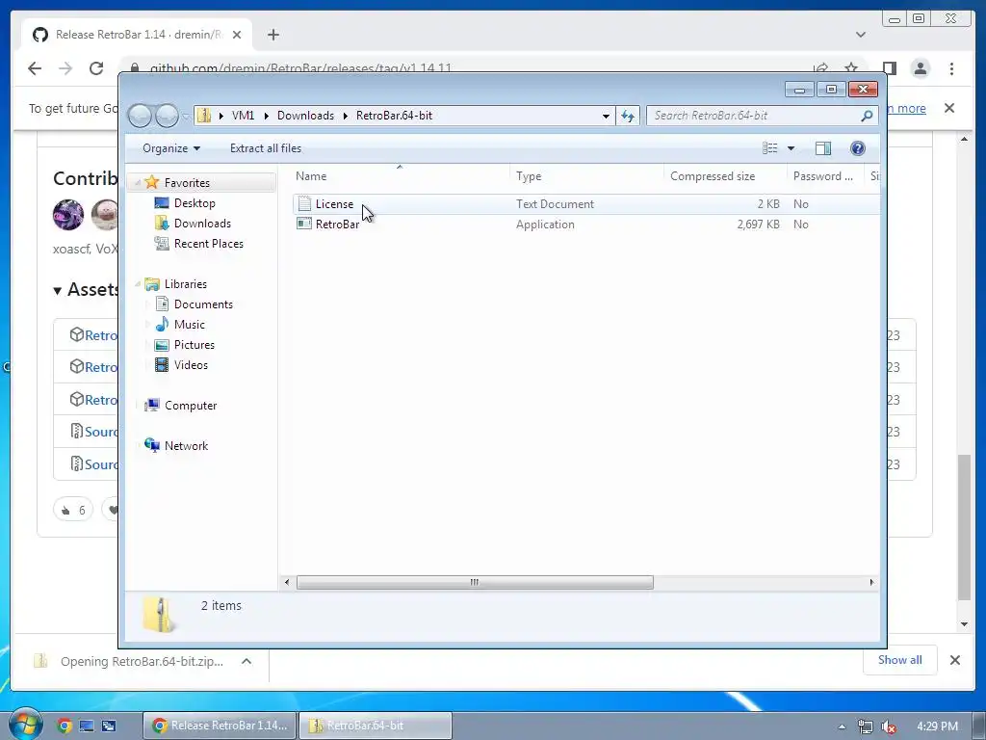Open Chrome three-dot menu
The height and width of the screenshot is (740, 986).
951,68
